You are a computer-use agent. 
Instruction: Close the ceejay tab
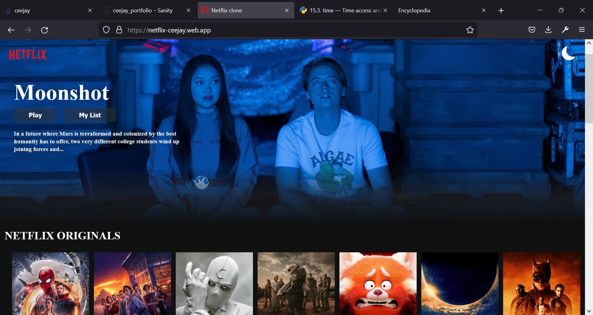(90, 10)
